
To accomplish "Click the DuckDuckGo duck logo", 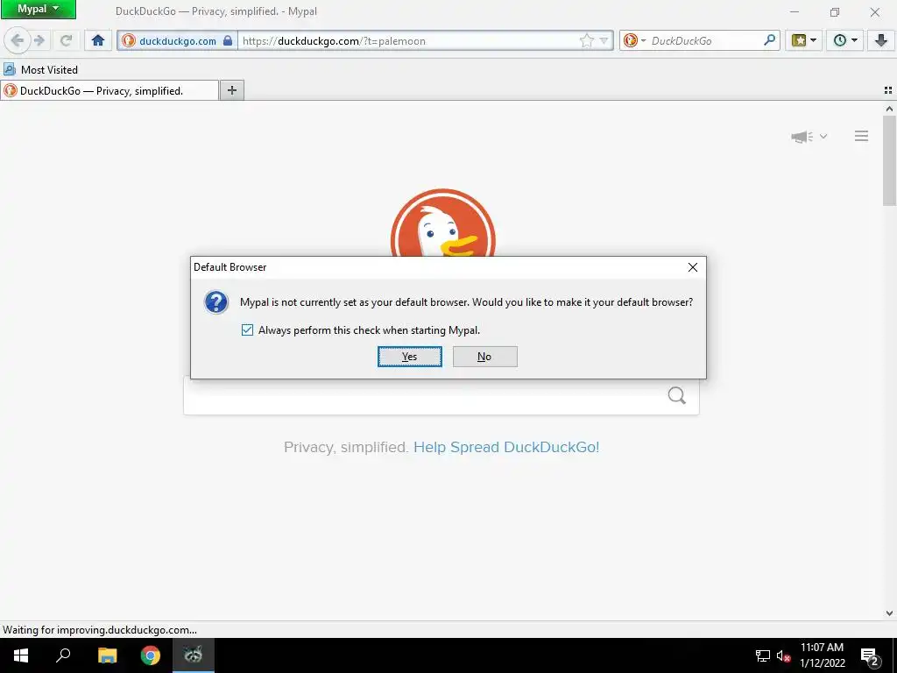I will tap(442, 223).
